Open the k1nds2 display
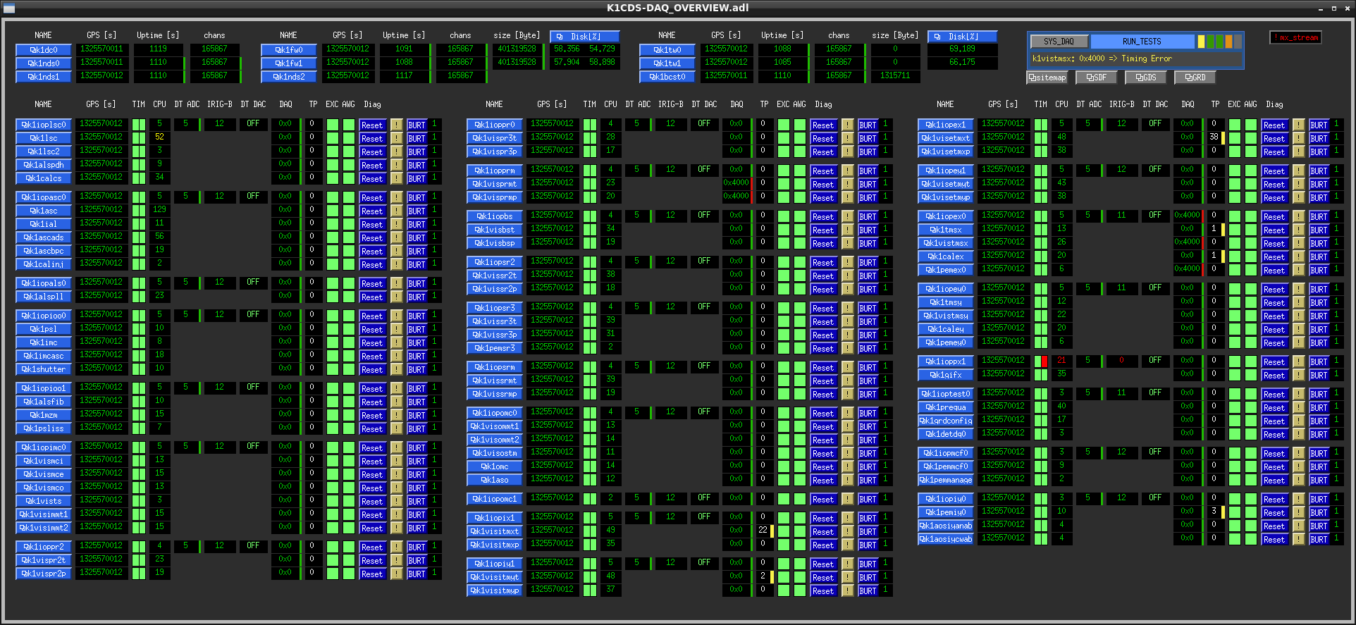Screen dimensions: 1356x625 [x=289, y=77]
